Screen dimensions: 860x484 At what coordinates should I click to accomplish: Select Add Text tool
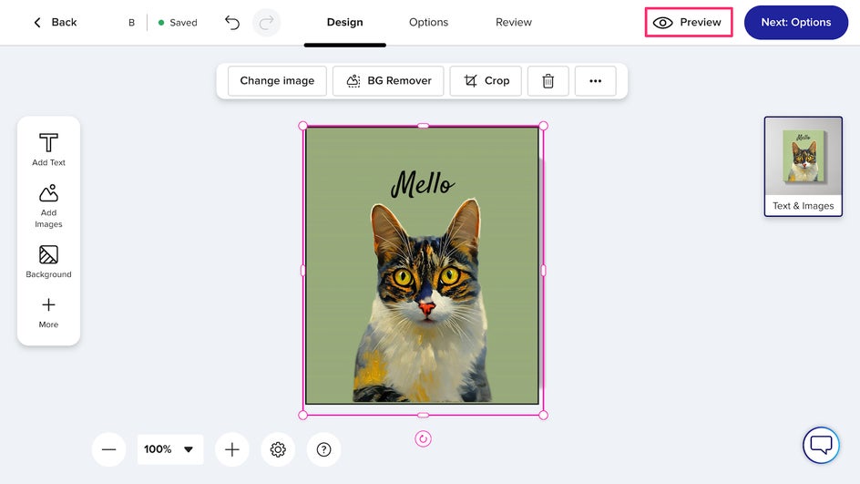(x=49, y=149)
